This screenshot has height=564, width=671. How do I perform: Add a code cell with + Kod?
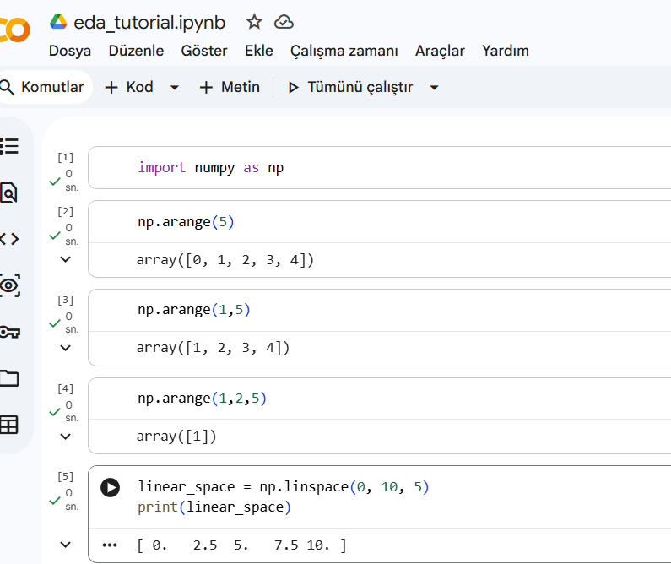129,87
